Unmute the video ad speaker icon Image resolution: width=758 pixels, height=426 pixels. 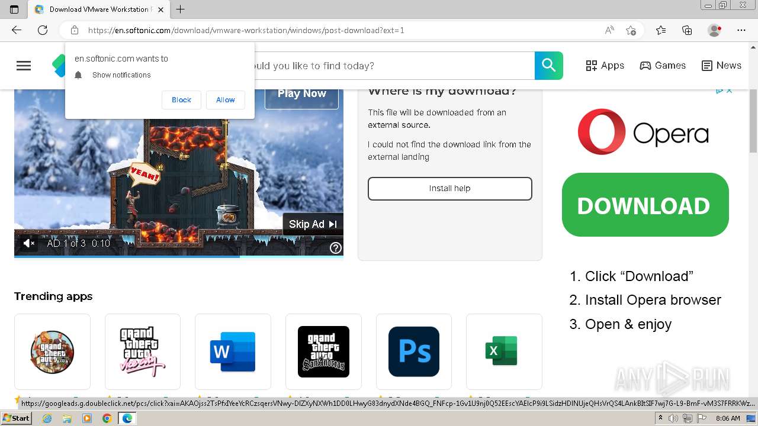28,243
